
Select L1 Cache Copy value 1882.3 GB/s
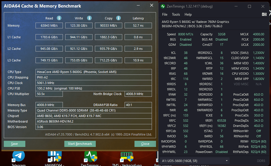(x=109, y=37)
